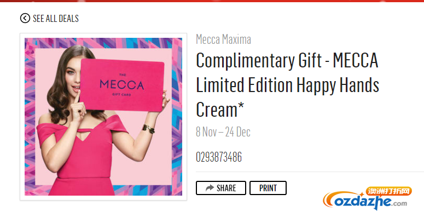Select the Mecca Maxima store name

(223, 39)
